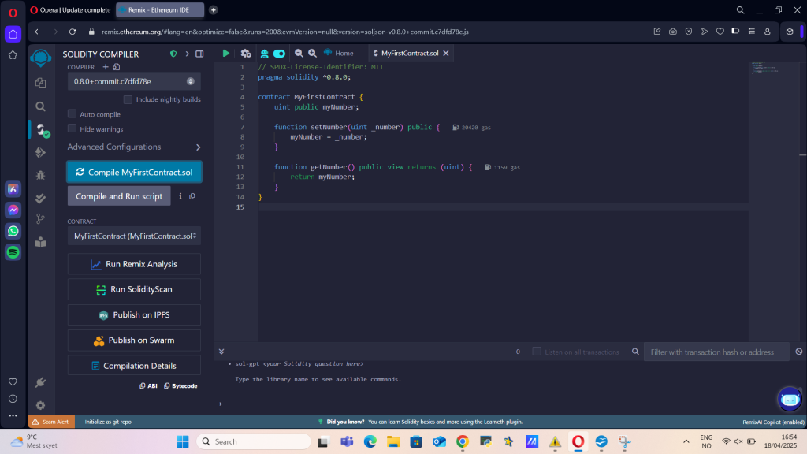Open Google Chrome from taskbar
Image resolution: width=807 pixels, height=454 pixels.
tap(462, 441)
